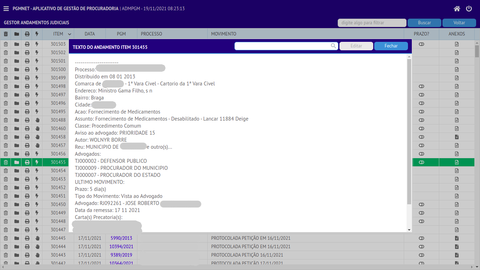Click lightning bolt icon on row 301498
This screenshot has width=480, height=270.
(x=37, y=86)
